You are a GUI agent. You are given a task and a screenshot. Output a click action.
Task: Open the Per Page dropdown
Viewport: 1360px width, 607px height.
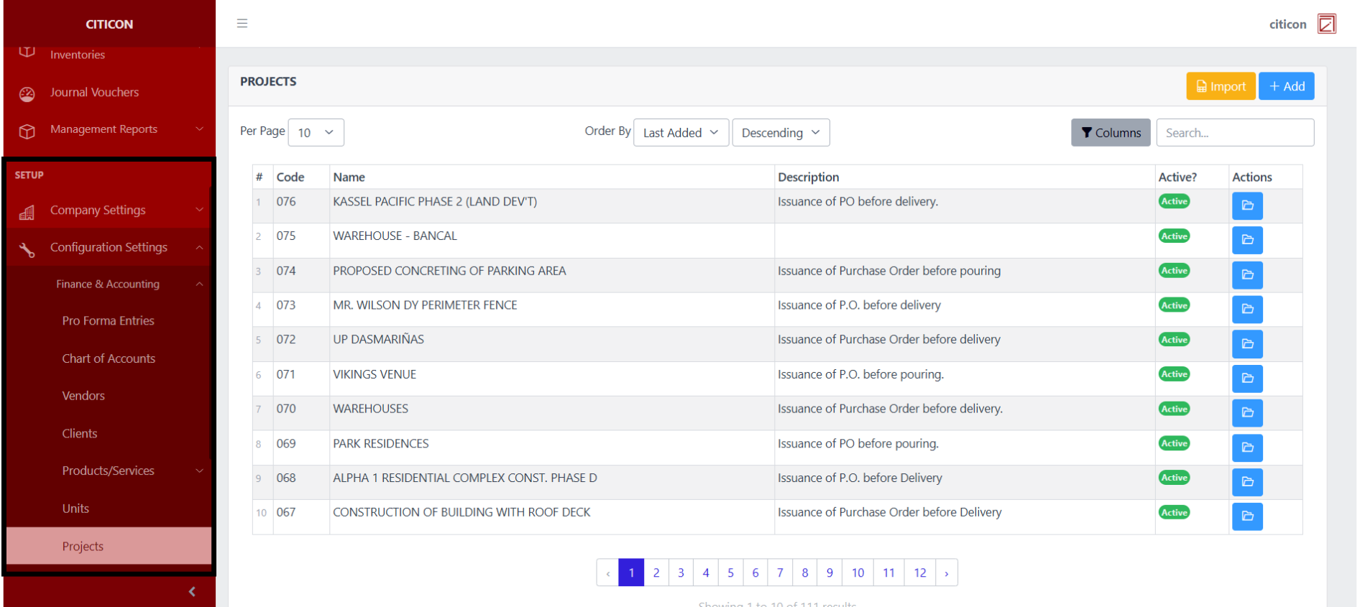(316, 133)
